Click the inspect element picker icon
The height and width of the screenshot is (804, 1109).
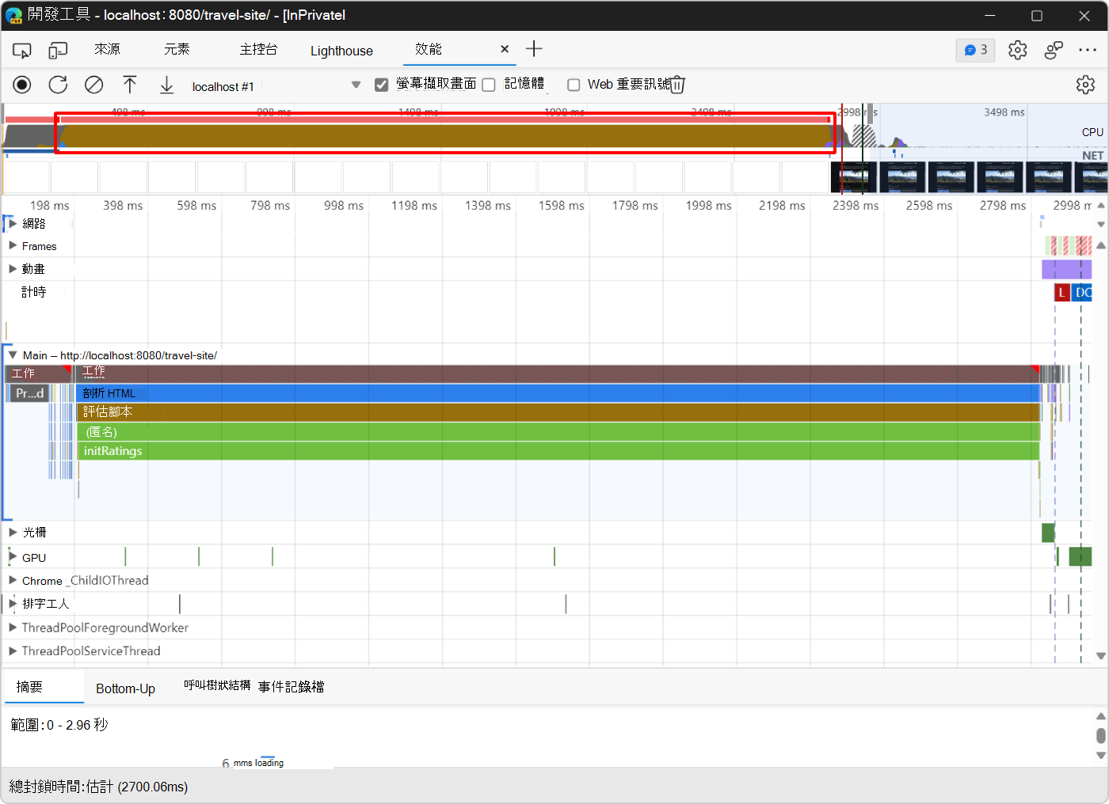point(22,51)
